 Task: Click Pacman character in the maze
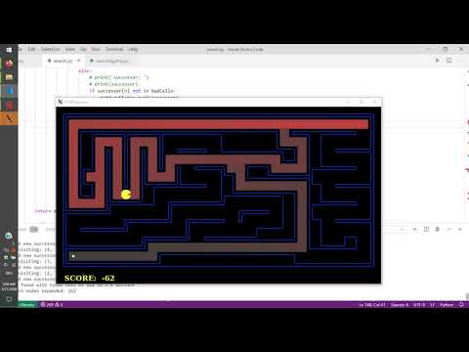[x=126, y=195]
